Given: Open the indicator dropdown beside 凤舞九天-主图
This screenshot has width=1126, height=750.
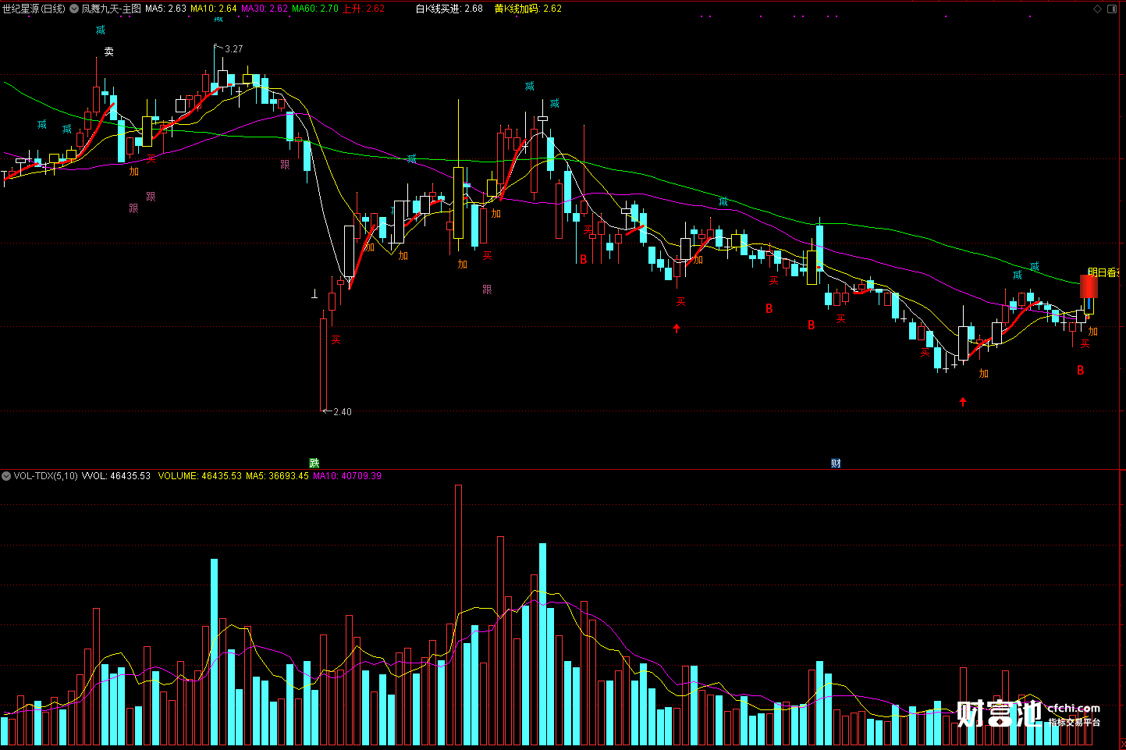Looking at the screenshot, I should point(75,9).
